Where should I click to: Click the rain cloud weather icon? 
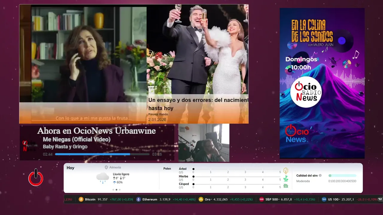[103, 178]
